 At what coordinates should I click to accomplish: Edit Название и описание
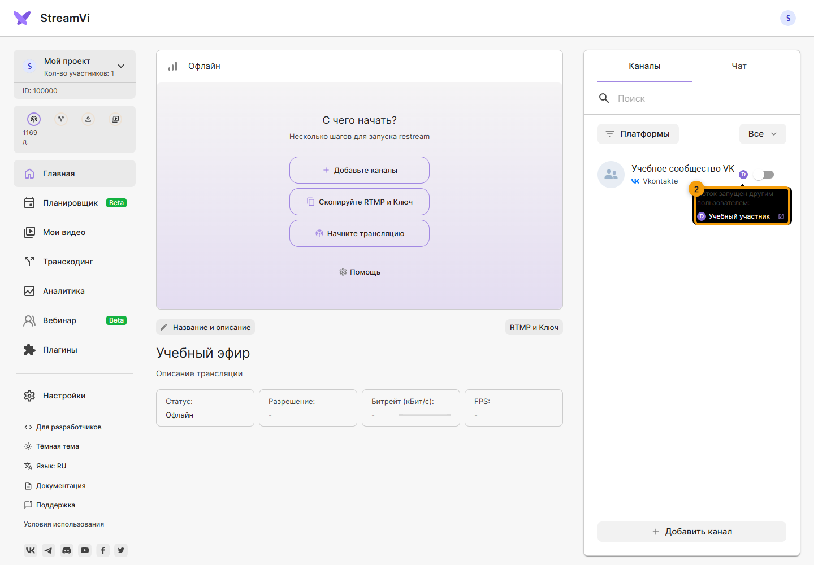tap(206, 327)
